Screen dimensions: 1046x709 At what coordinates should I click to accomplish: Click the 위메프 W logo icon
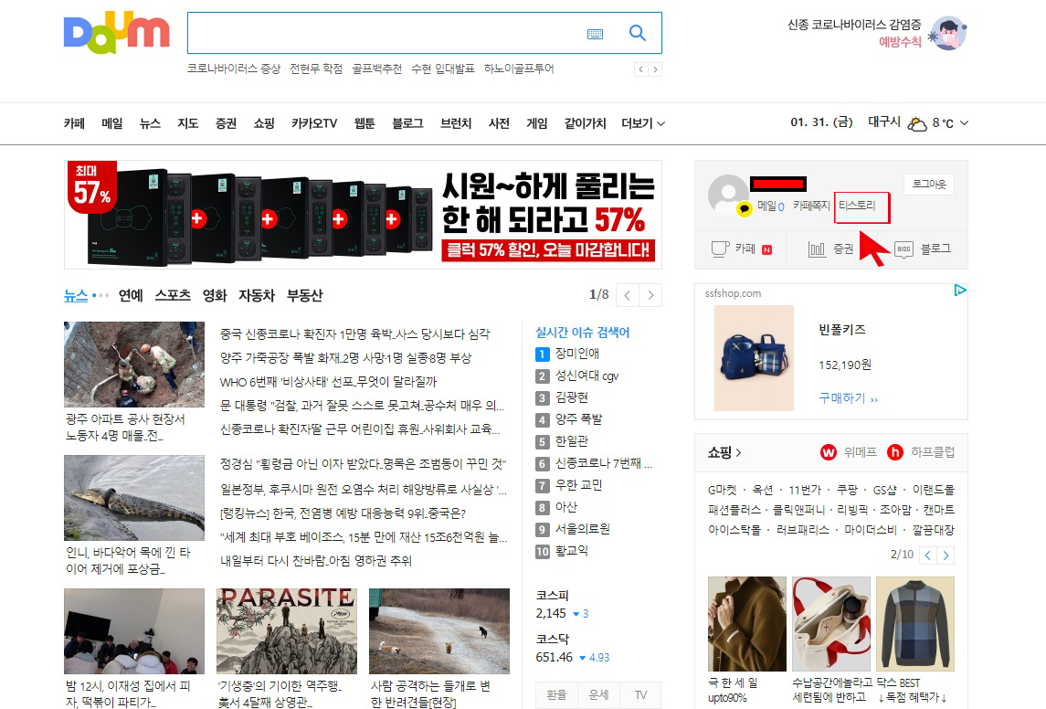click(x=828, y=452)
